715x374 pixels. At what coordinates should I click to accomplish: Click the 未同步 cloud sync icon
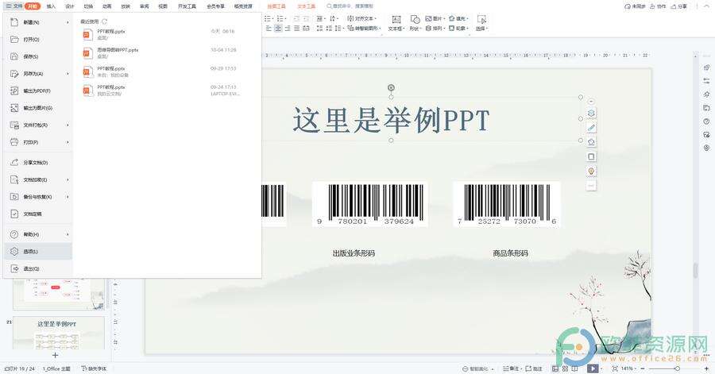coord(634,6)
